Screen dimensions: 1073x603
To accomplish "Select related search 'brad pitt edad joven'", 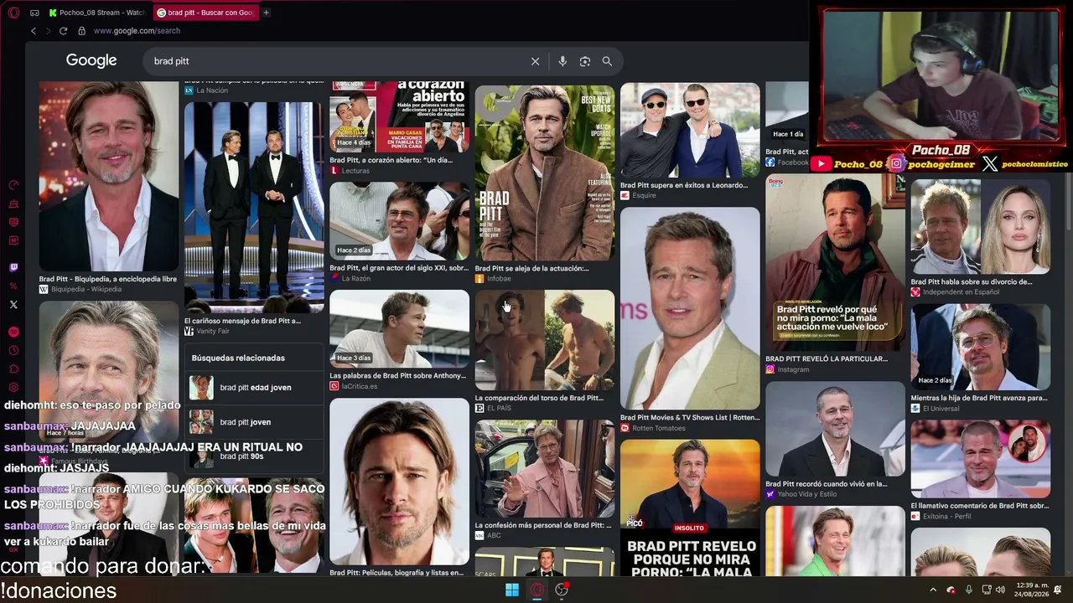I will pyautogui.click(x=254, y=388).
